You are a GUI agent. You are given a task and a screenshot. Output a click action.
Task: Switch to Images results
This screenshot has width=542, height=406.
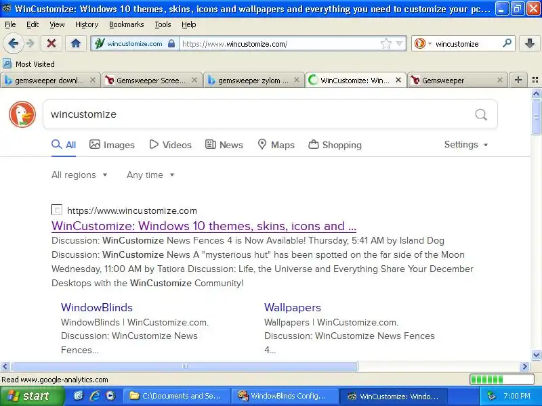click(x=112, y=145)
